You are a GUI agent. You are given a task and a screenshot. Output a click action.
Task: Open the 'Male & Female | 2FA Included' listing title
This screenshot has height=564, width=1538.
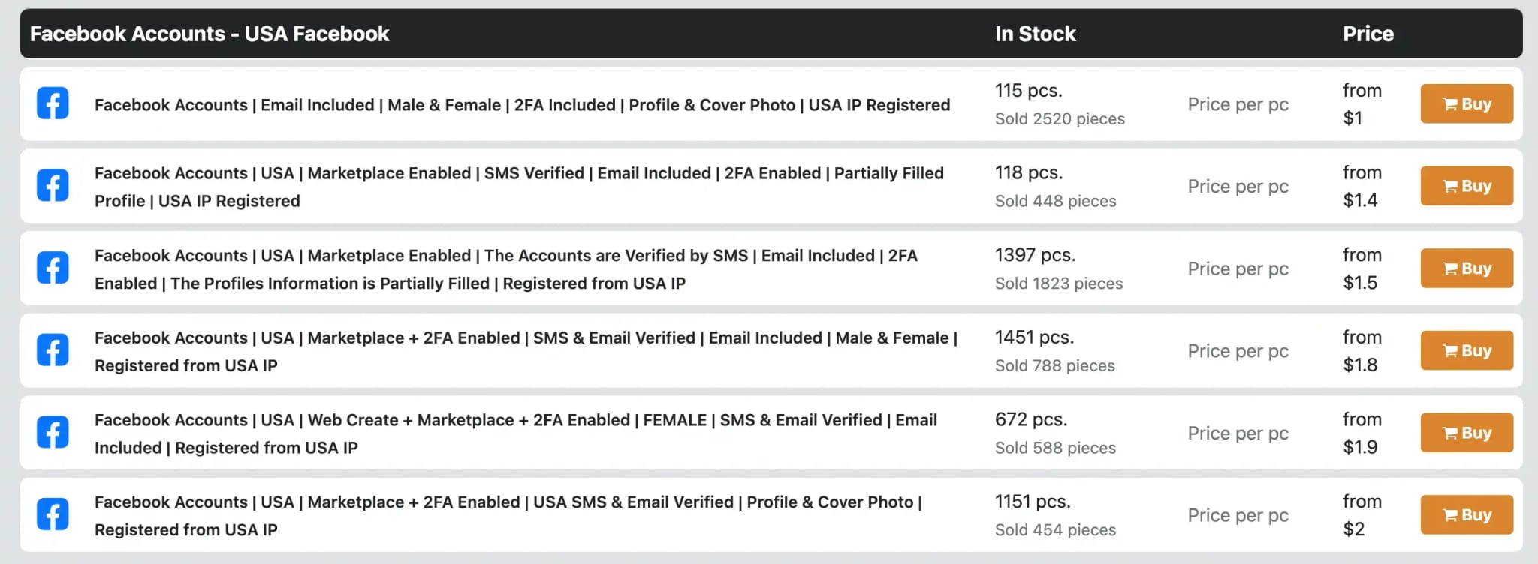[522, 105]
